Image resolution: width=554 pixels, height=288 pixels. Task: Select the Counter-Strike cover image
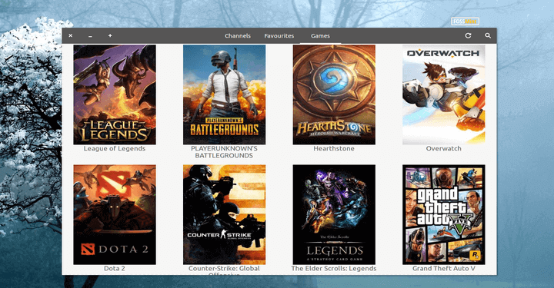click(x=225, y=215)
